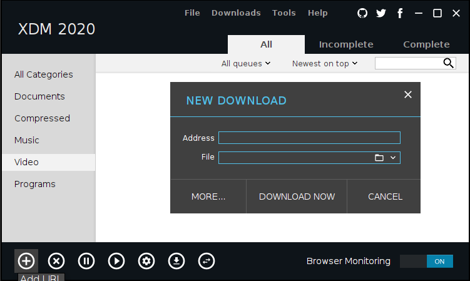This screenshot has width=470, height=281.
Task: Open the GitHub page icon
Action: pos(362,13)
